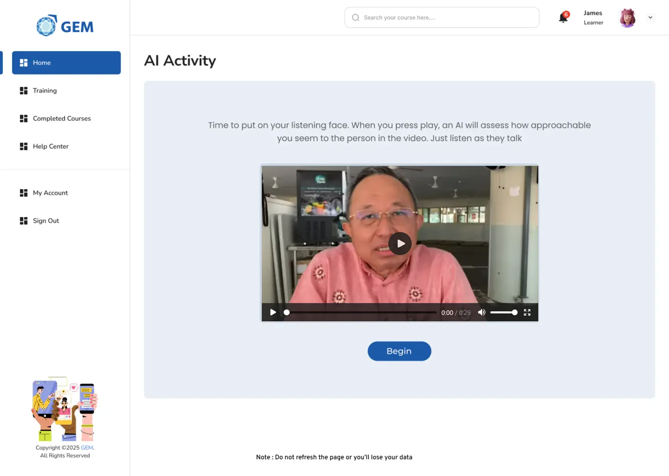This screenshot has height=476, width=669.
Task: Focus the course search field
Action: 442,18
